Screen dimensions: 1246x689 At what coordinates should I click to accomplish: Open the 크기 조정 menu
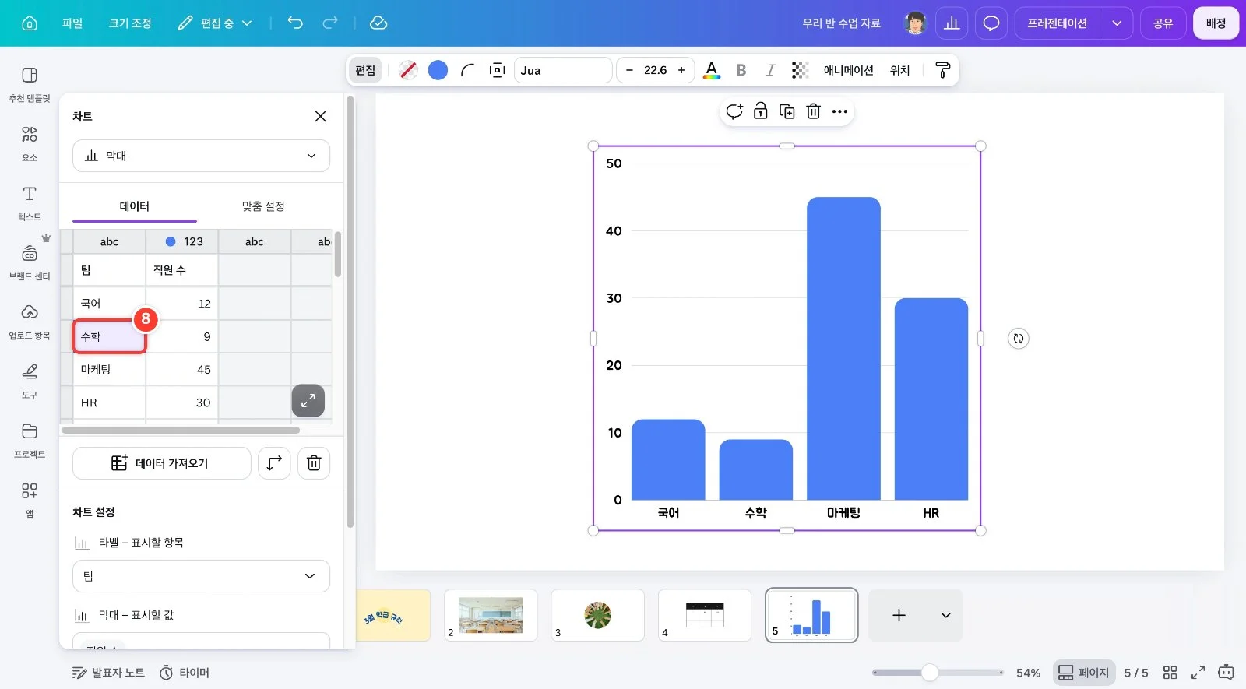tap(130, 23)
